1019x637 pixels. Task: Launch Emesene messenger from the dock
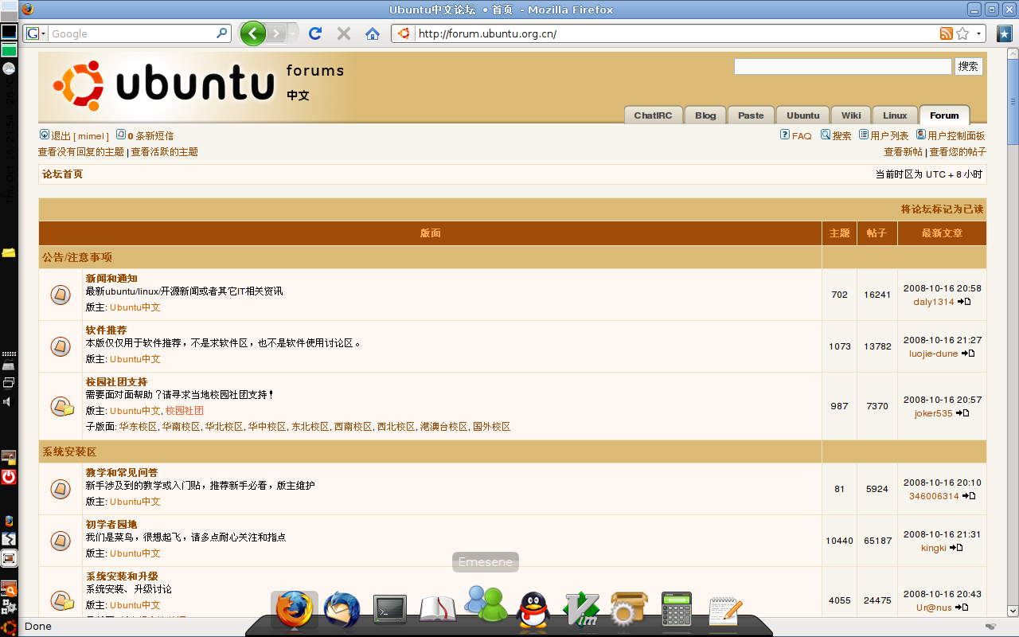(x=486, y=605)
